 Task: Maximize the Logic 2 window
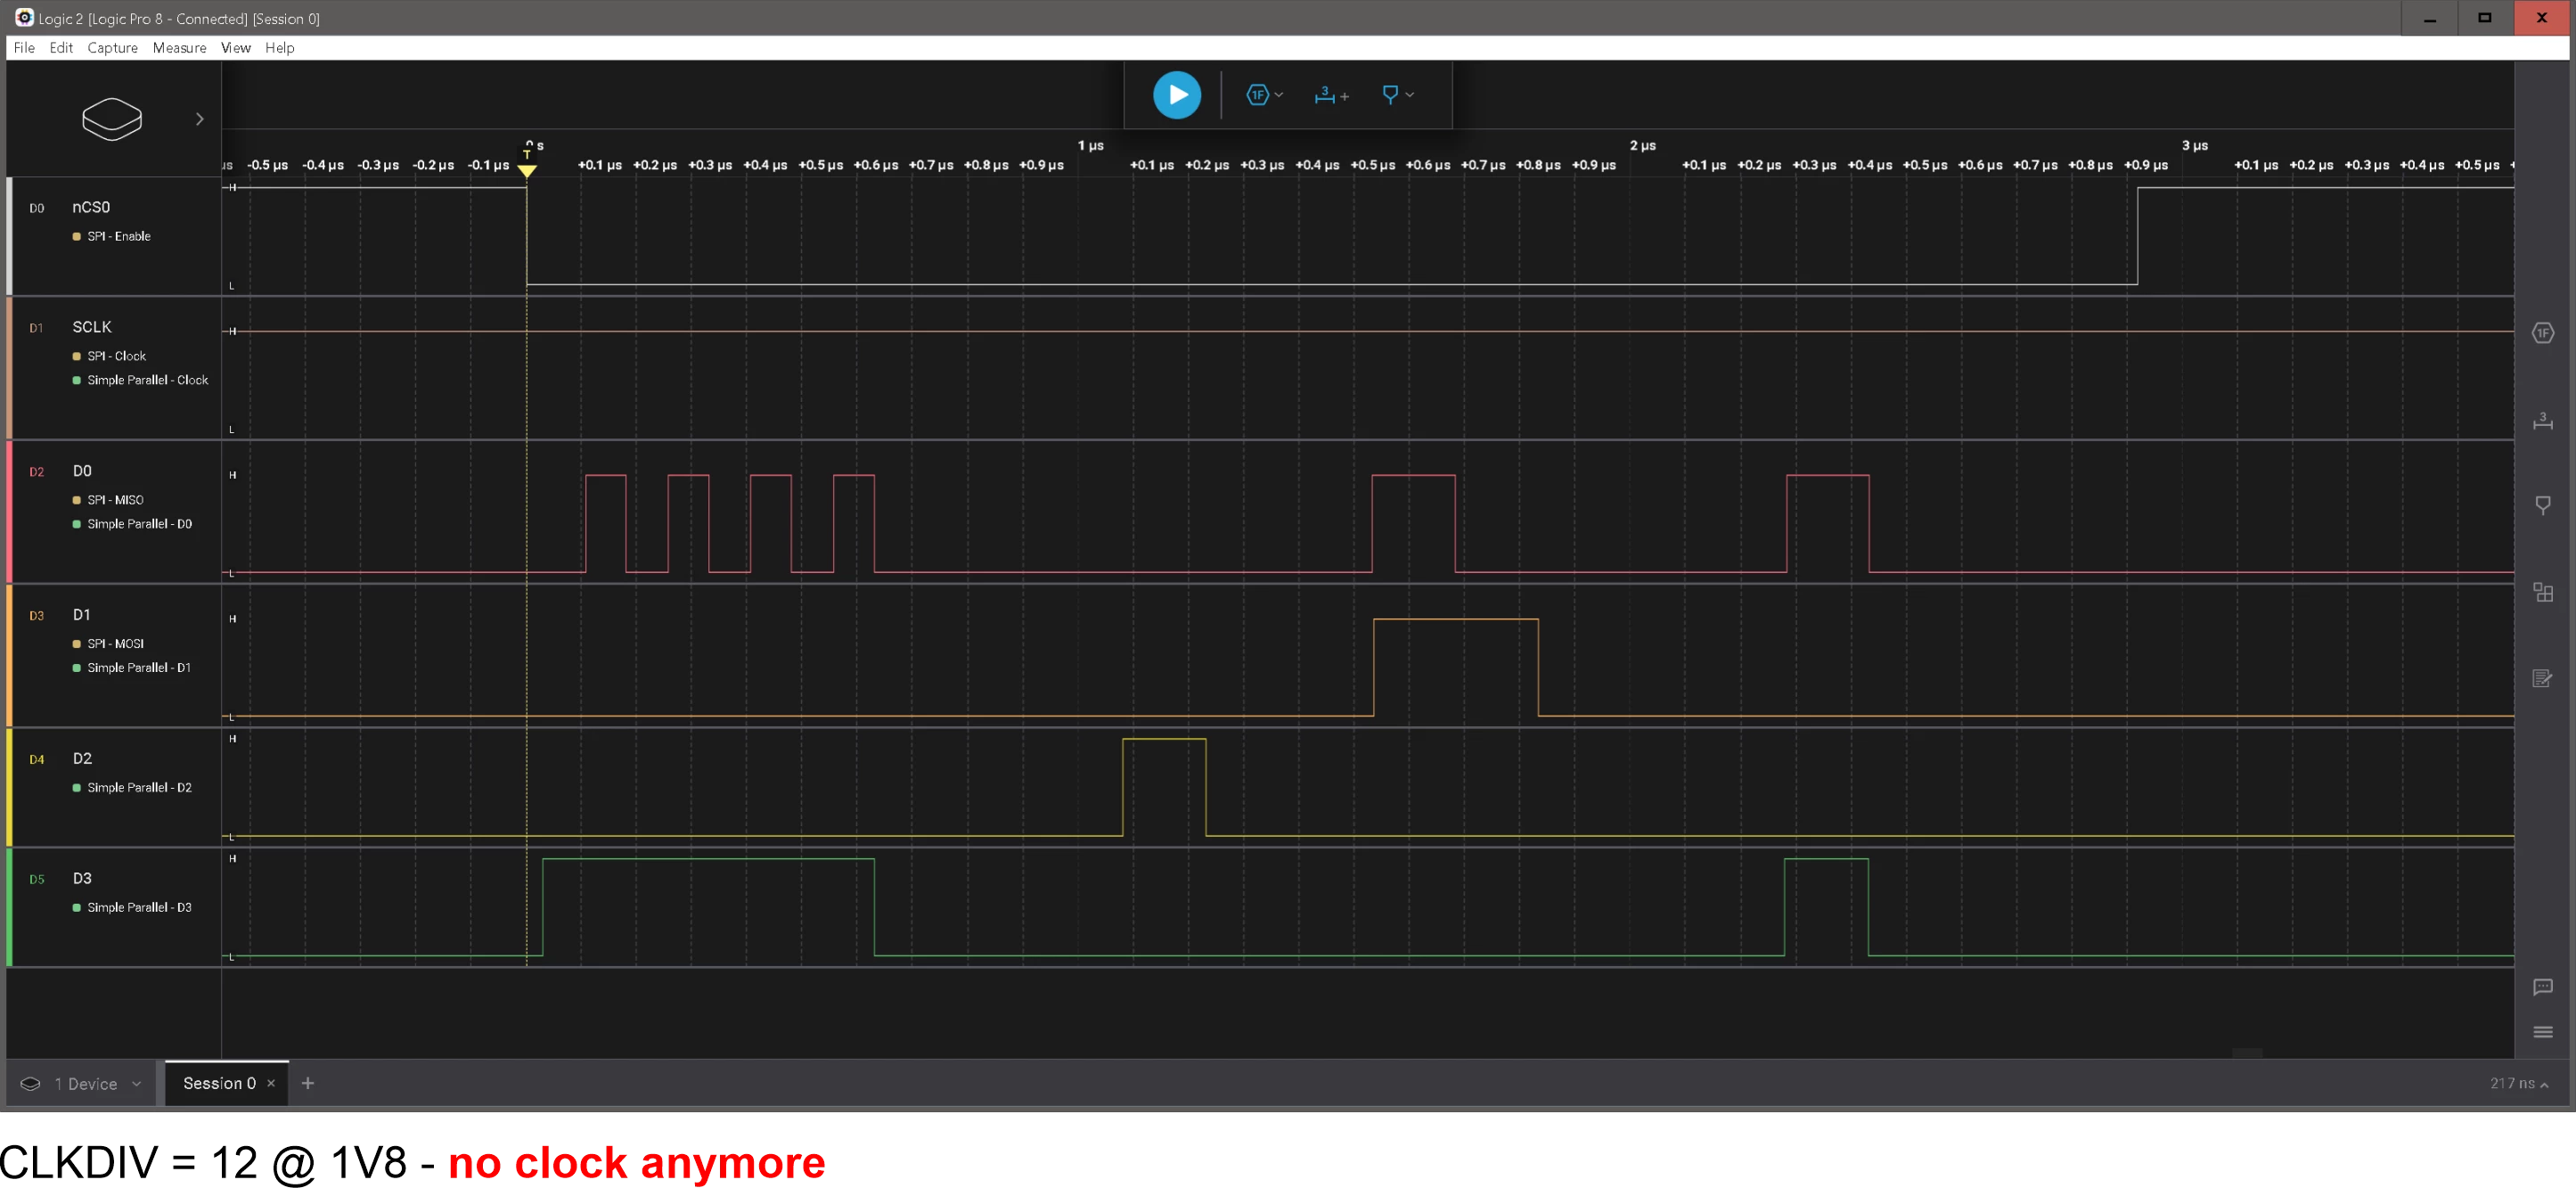(x=2485, y=18)
